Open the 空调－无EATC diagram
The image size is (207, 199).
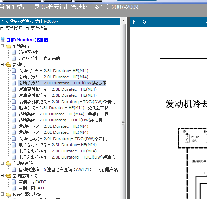click(x=32, y=182)
